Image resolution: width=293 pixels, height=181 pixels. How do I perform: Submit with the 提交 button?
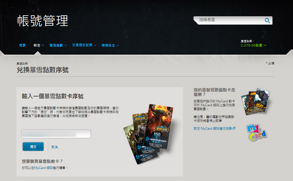(33, 147)
